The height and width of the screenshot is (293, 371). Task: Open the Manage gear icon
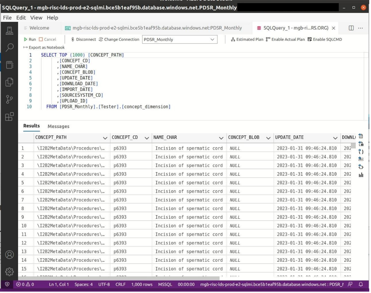point(9,271)
